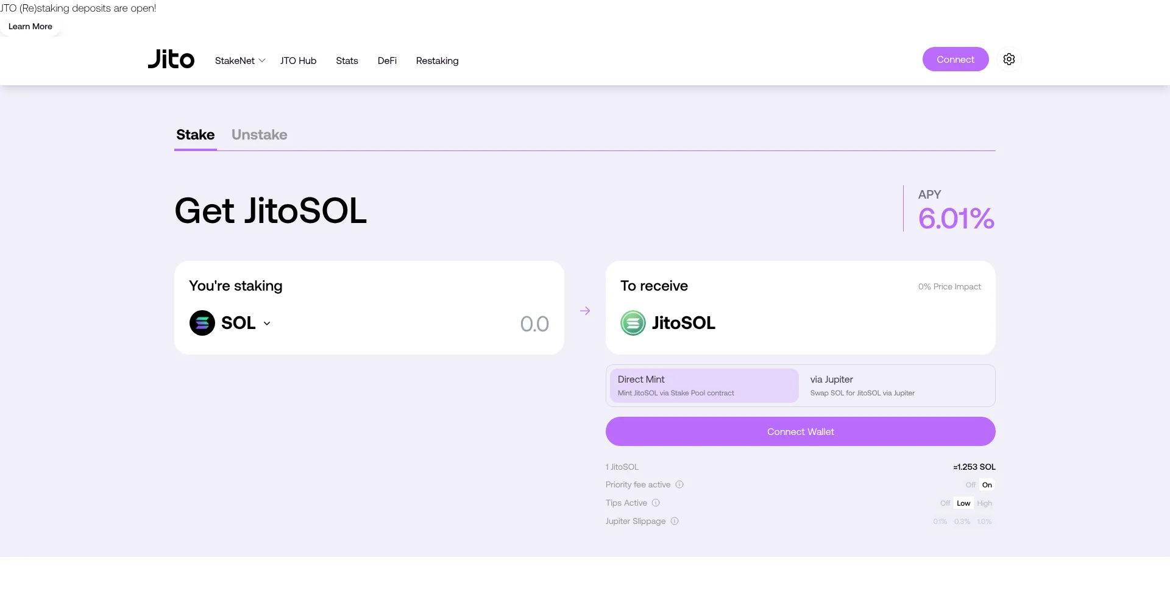Click the '1 JitoSOL' label

[x=622, y=467]
